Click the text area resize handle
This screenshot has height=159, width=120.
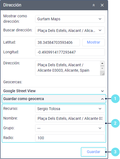tap(103, 74)
